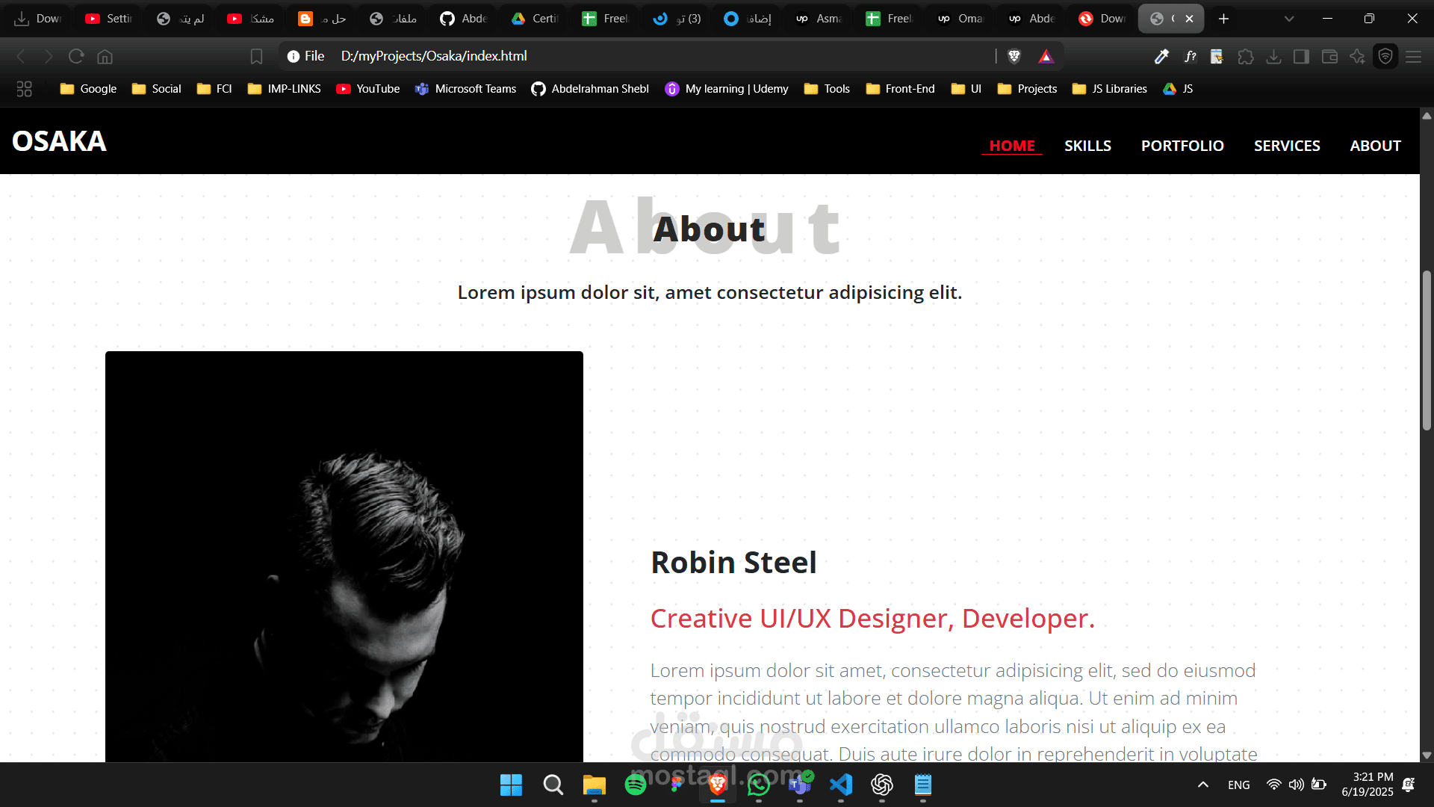Click the Robin Steel portrait image
Image resolution: width=1434 pixels, height=807 pixels.
pyautogui.click(x=344, y=556)
